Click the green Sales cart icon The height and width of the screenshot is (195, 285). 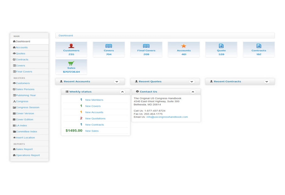[x=71, y=63]
